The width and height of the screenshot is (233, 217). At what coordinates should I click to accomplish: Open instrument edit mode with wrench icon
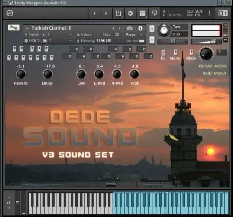tap(14, 27)
